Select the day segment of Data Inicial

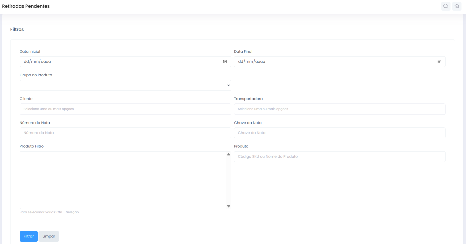click(26, 61)
